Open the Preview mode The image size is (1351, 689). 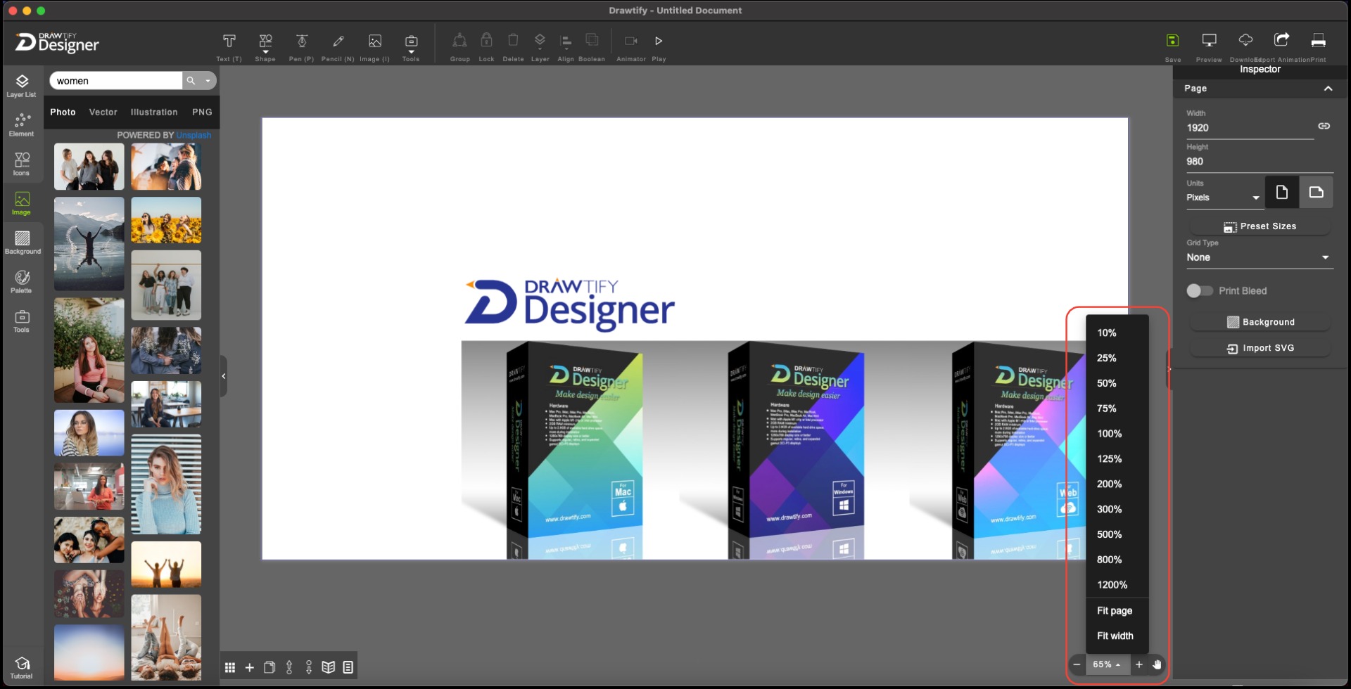(1209, 46)
